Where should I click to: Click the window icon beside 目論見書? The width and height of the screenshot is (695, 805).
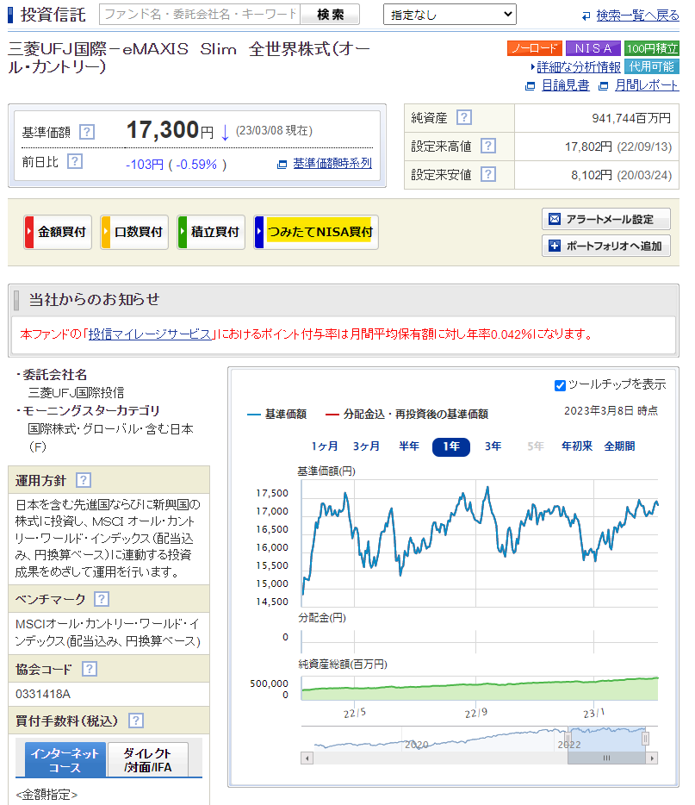[x=531, y=86]
